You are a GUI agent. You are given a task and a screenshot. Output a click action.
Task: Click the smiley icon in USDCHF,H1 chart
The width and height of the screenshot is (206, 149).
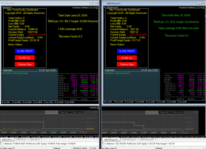pos(97,8)
